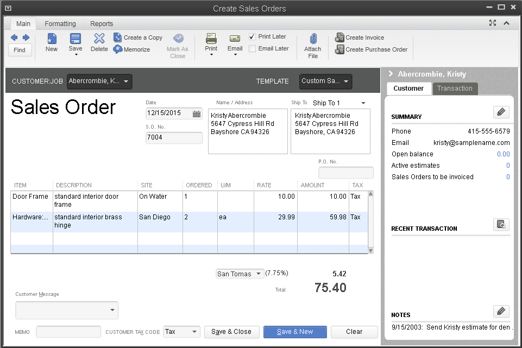Click the Save & New button
The image size is (522, 348).
[x=295, y=332]
